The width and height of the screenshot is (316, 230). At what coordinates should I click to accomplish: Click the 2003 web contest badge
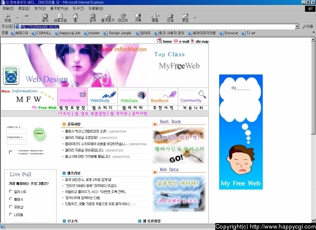[11, 76]
